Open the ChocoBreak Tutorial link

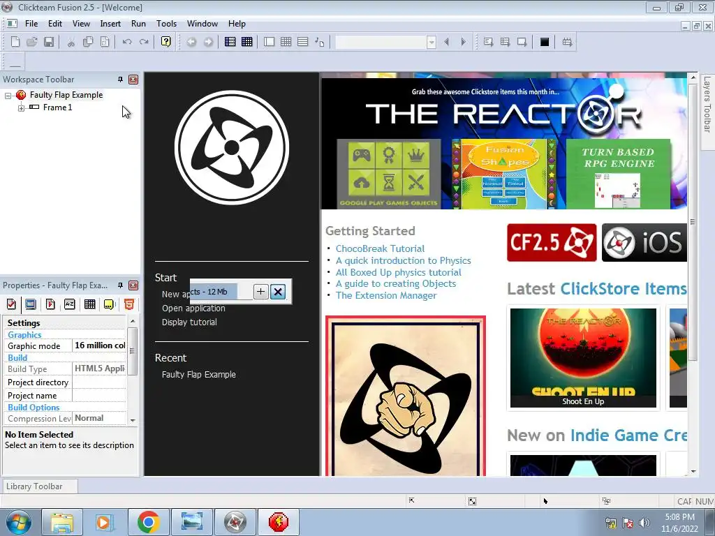pyautogui.click(x=381, y=248)
